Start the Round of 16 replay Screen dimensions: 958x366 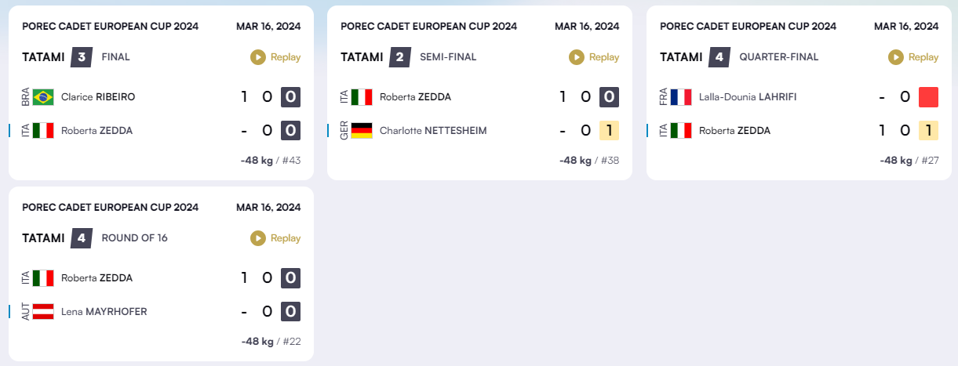click(275, 238)
